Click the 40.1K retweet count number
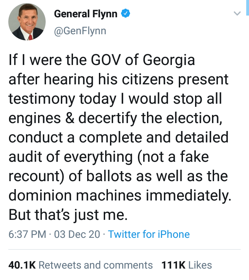Viewport: 249px width, 280px height. pyautogui.click(x=22, y=265)
